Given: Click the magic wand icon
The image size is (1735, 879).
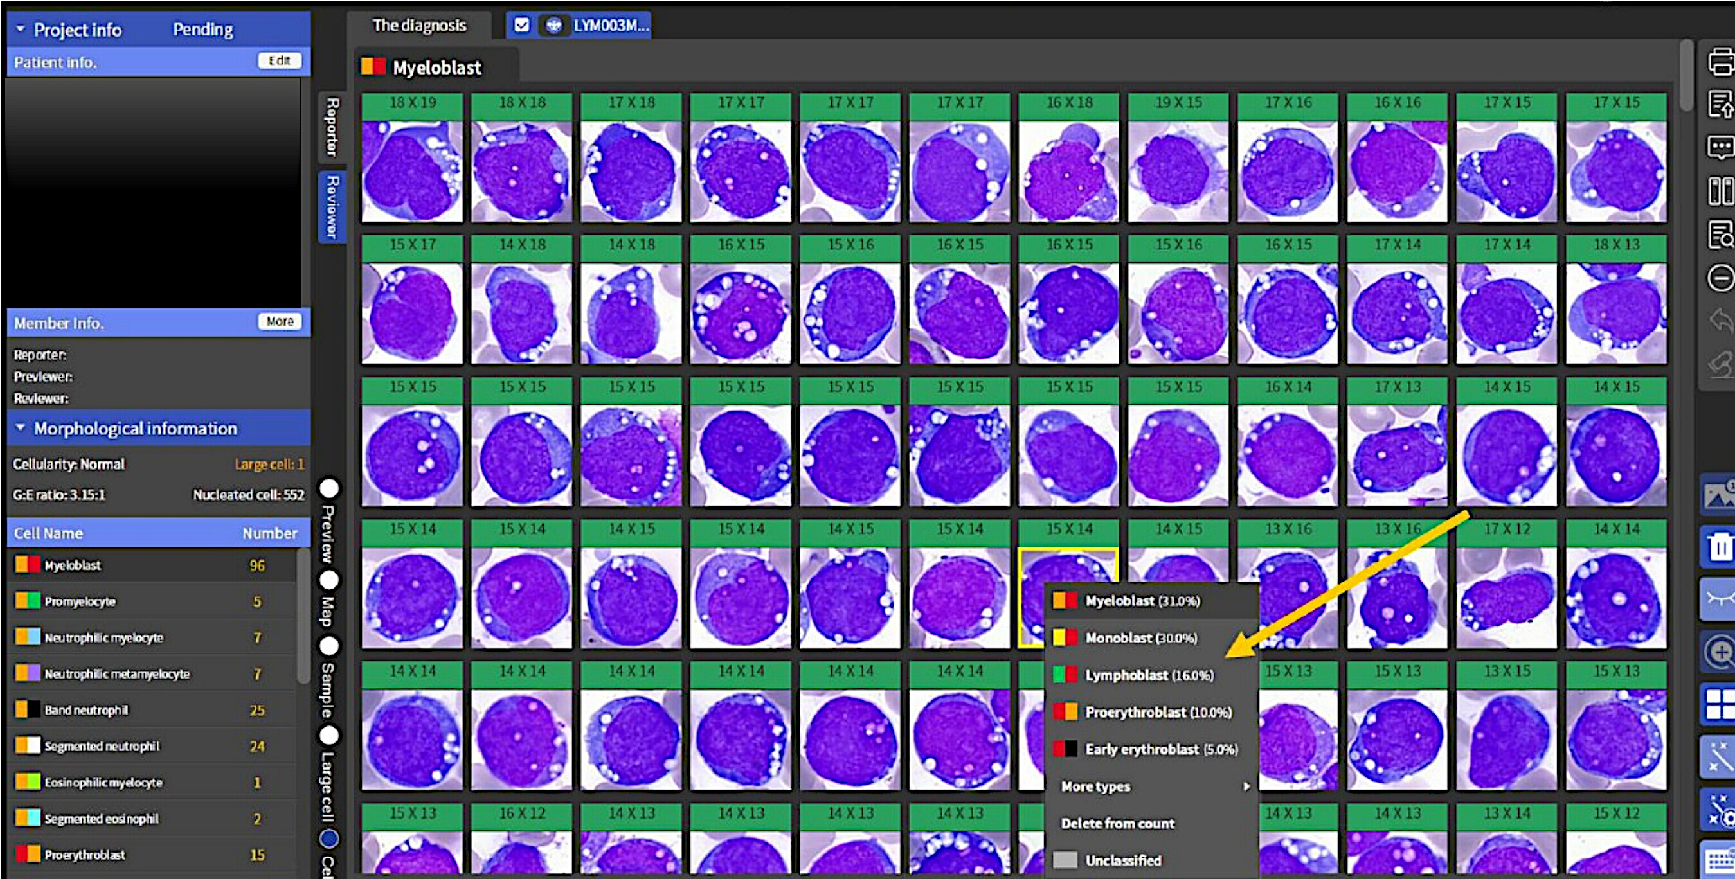Looking at the screenshot, I should [x=1719, y=756].
